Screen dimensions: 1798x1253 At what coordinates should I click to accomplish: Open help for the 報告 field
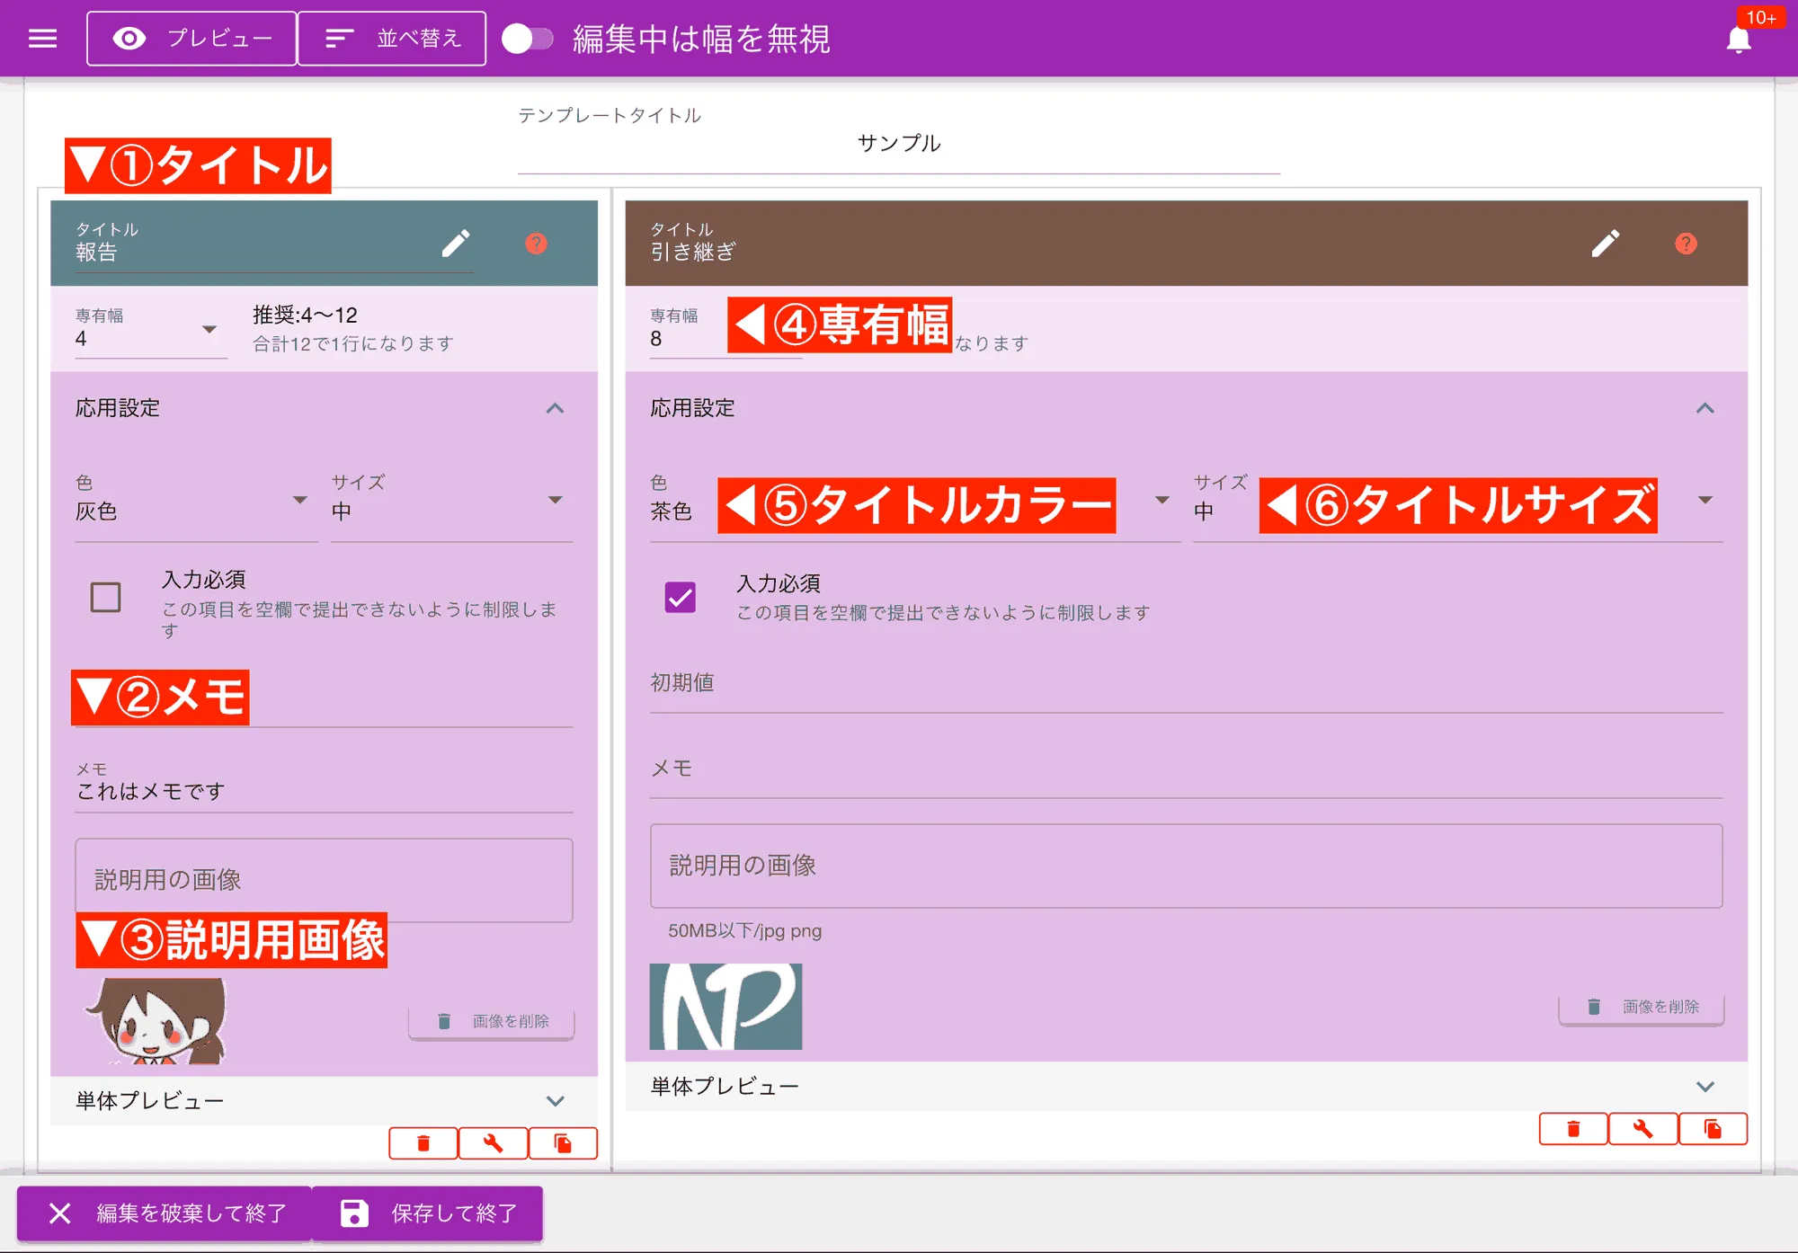(x=536, y=244)
